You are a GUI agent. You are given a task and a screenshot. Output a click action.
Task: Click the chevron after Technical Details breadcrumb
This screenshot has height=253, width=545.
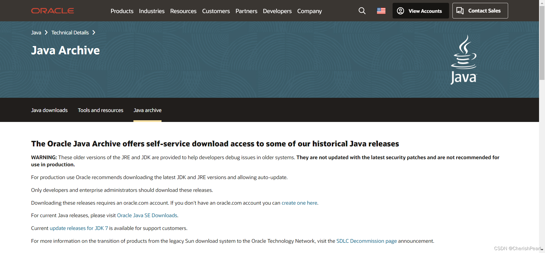(x=94, y=33)
